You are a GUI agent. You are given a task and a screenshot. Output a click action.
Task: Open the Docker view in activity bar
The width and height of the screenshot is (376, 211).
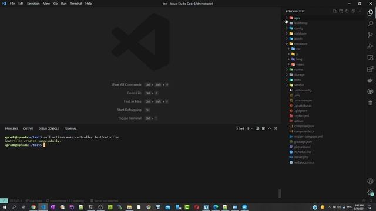(370, 80)
